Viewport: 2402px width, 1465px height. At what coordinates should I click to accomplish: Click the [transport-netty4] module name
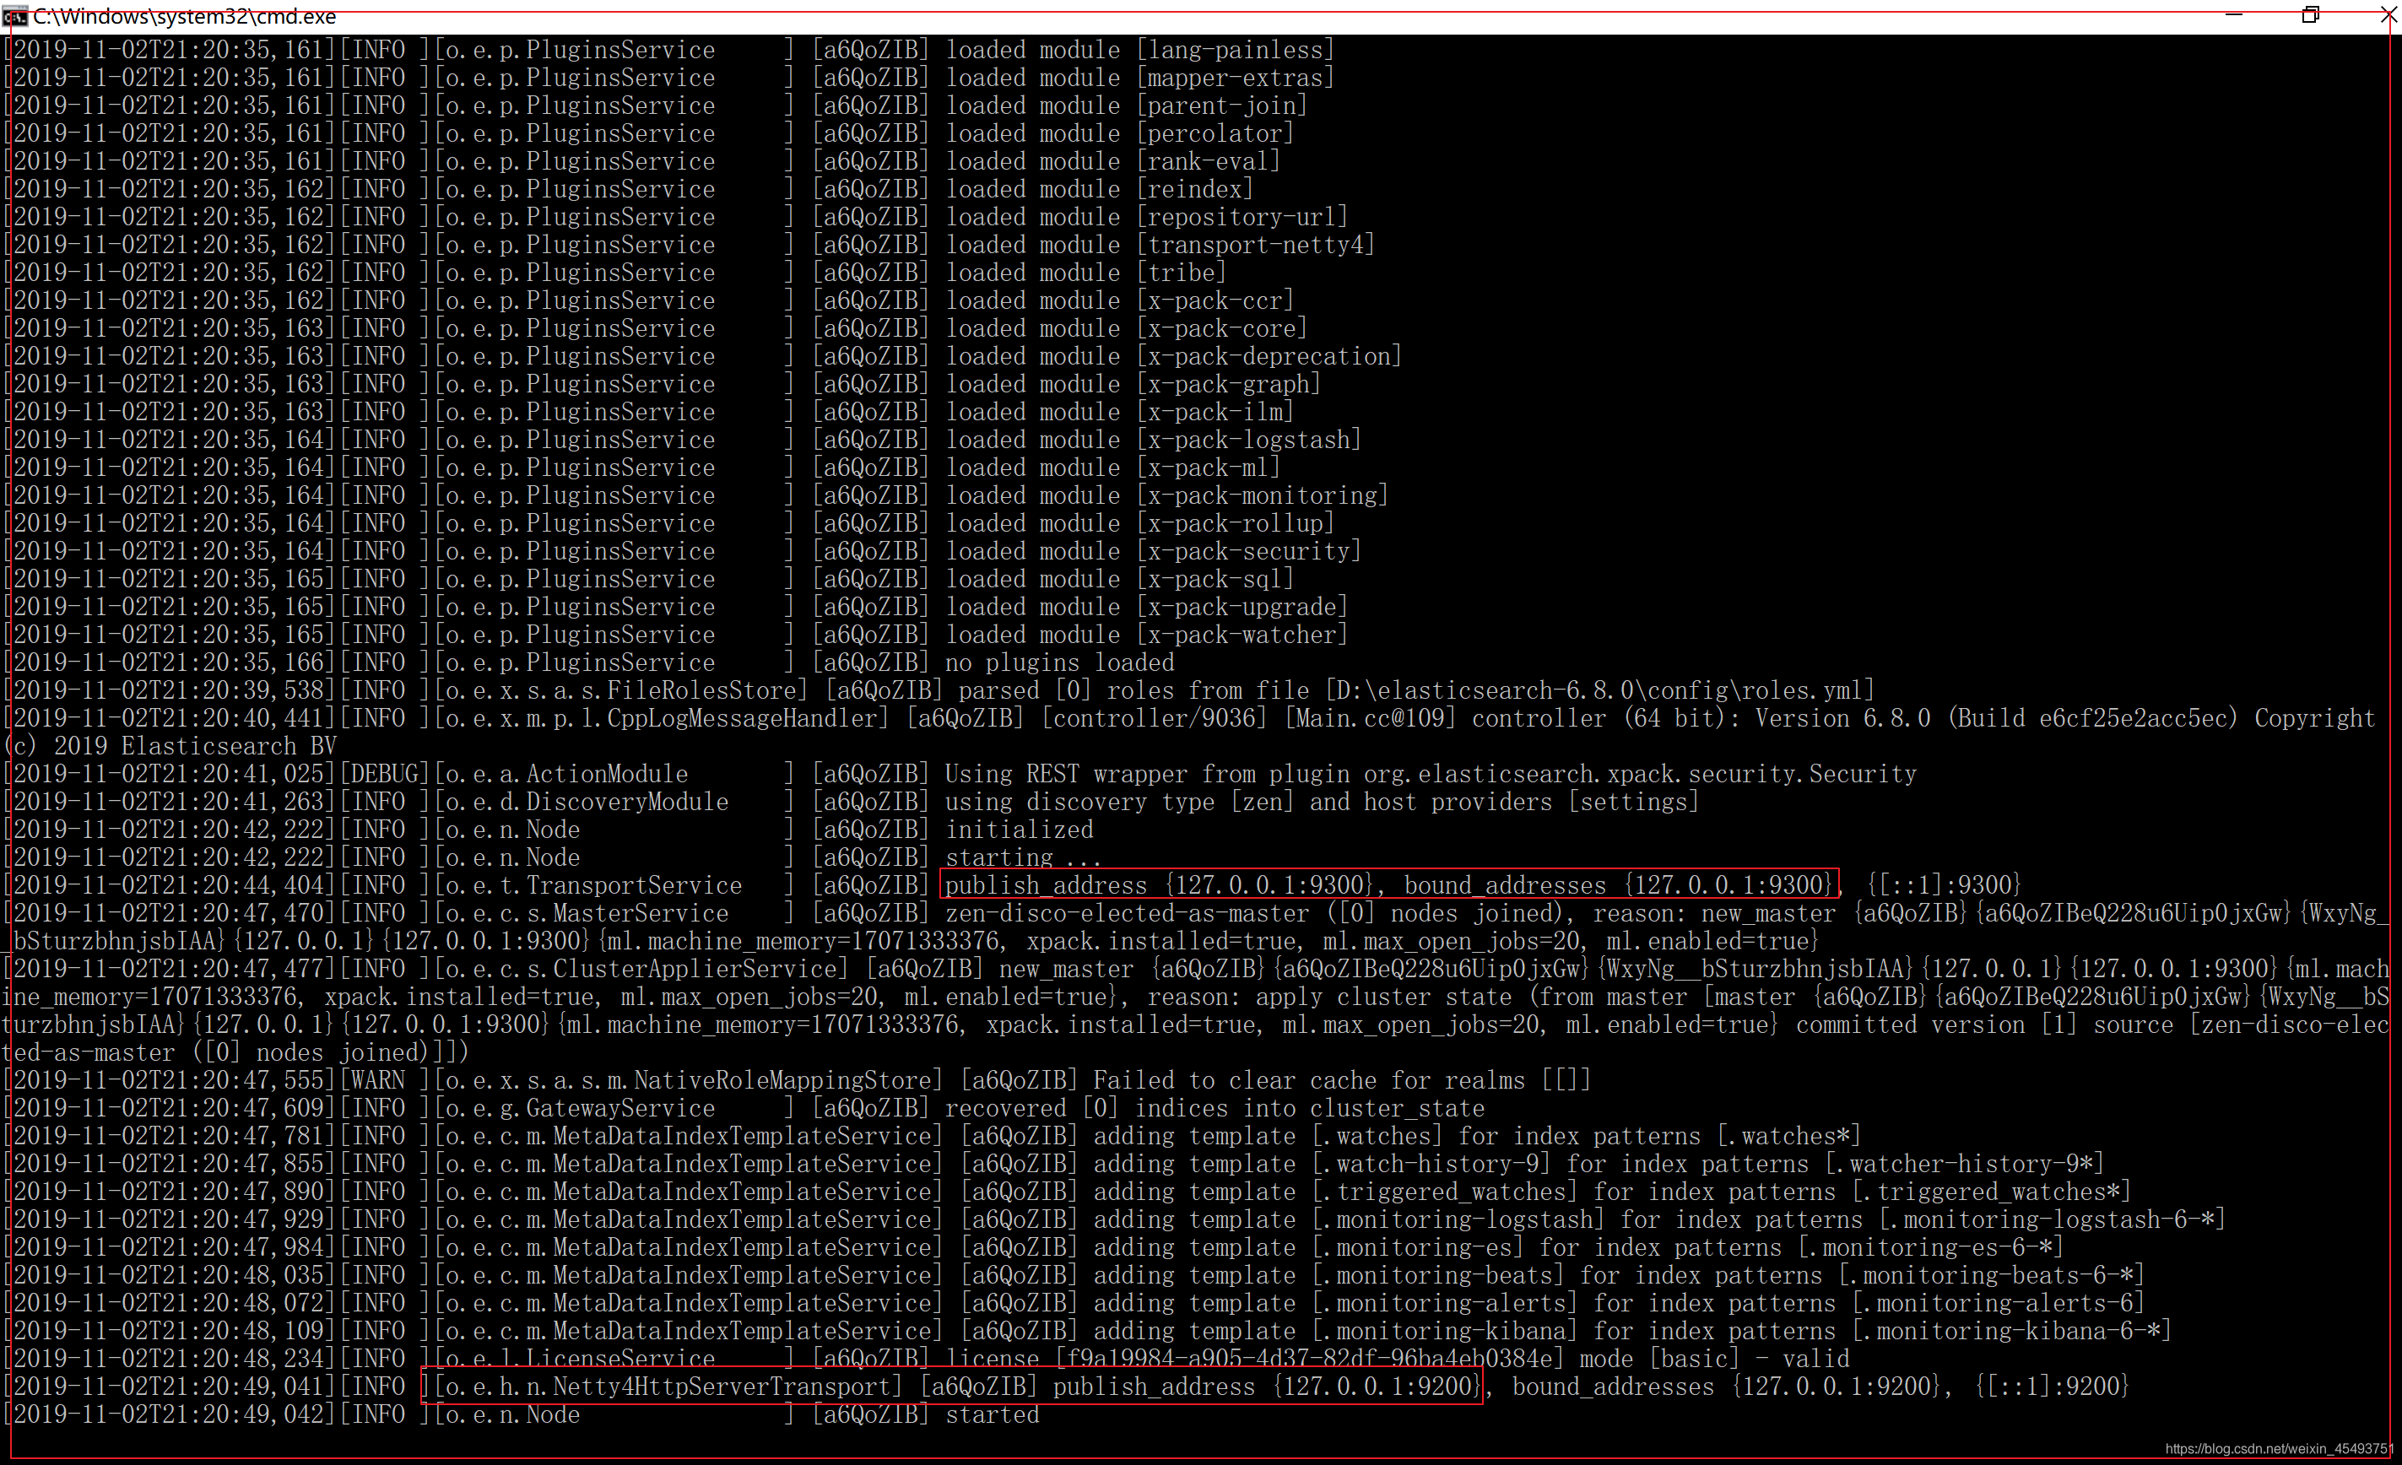point(1255,245)
